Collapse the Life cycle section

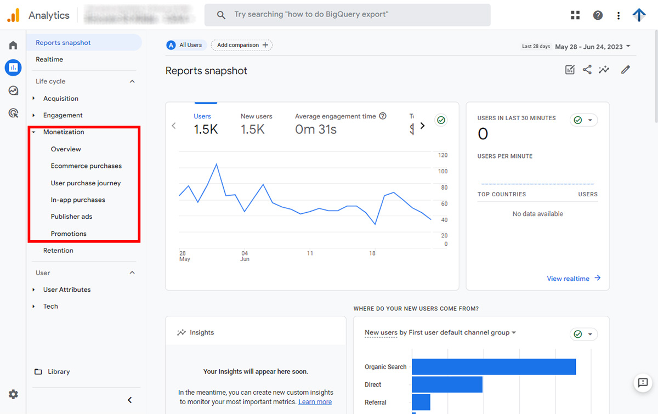pos(132,81)
